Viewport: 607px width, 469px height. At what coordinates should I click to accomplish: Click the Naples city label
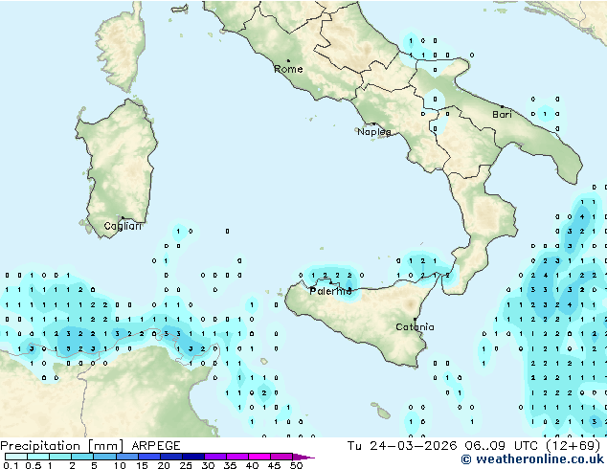(374, 132)
